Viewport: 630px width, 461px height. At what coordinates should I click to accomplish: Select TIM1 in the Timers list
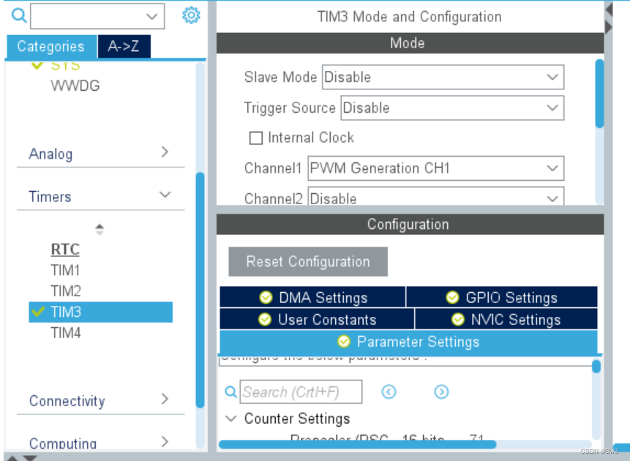65,270
